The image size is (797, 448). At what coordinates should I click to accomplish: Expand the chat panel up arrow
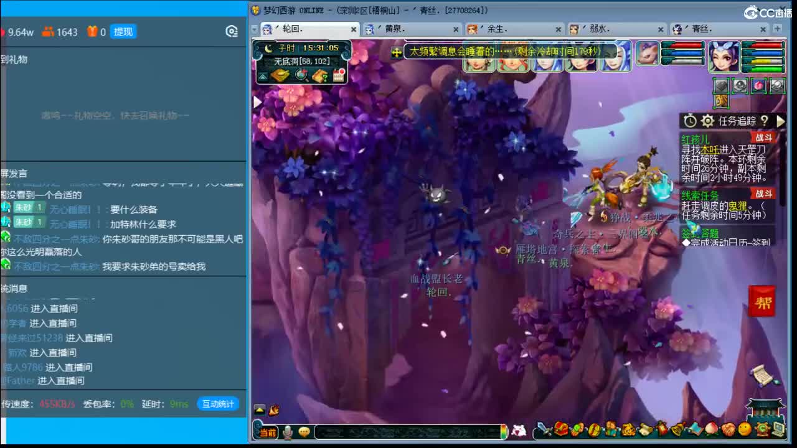click(260, 409)
